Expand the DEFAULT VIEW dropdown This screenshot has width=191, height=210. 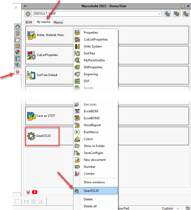(x=160, y=14)
